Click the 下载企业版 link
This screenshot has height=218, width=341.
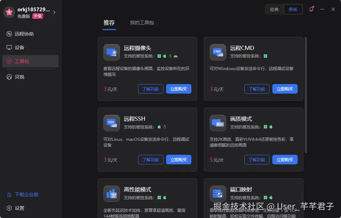coord(27,194)
